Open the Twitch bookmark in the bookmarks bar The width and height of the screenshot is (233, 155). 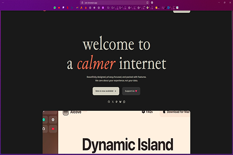point(63,8)
